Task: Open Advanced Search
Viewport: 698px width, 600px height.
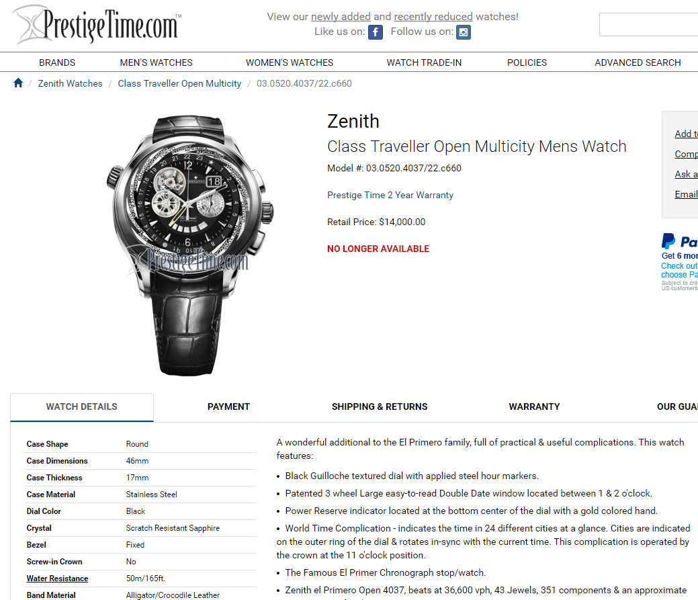Action: [x=638, y=62]
